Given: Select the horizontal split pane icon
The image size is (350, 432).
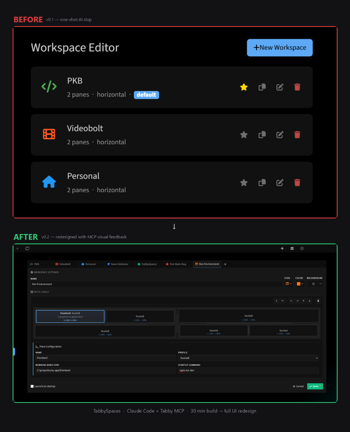Looking at the screenshot, I should pyautogui.click(x=283, y=301).
